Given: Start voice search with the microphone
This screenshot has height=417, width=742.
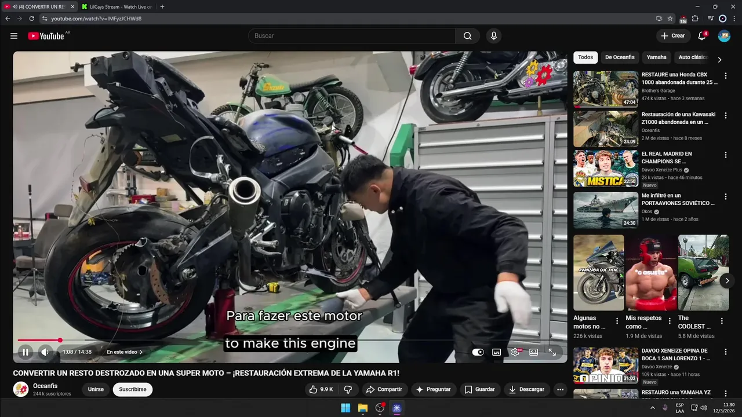Looking at the screenshot, I should click(x=494, y=36).
